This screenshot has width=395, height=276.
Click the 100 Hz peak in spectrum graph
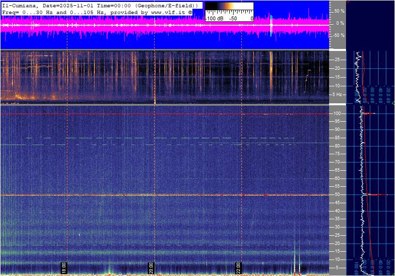369,114
